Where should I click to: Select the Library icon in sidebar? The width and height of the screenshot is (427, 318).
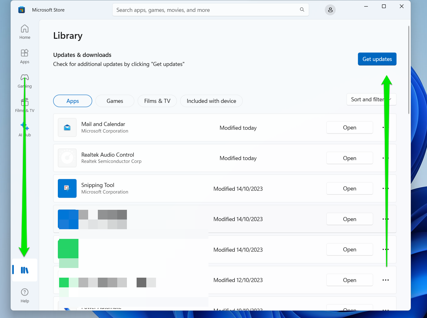click(x=25, y=270)
